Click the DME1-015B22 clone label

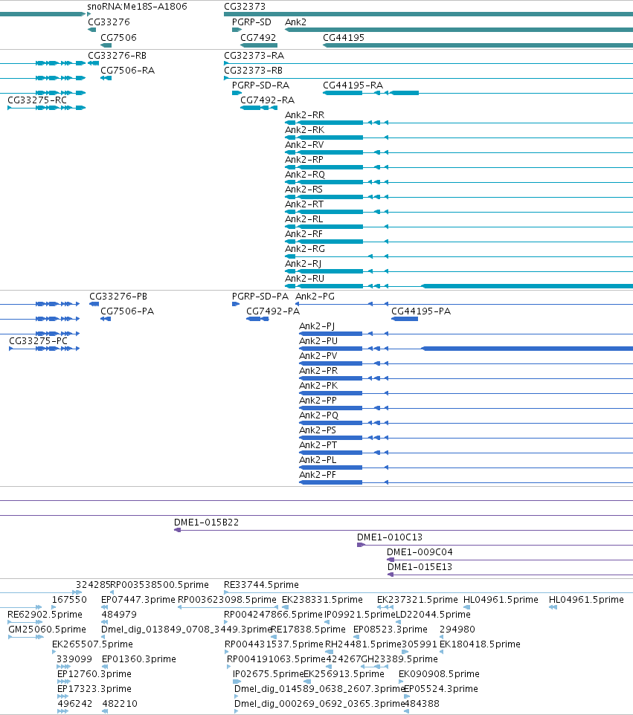206,522
